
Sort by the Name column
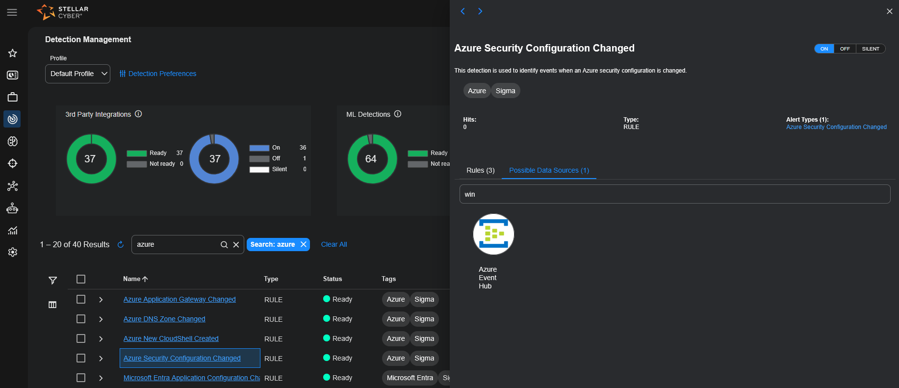pos(135,279)
